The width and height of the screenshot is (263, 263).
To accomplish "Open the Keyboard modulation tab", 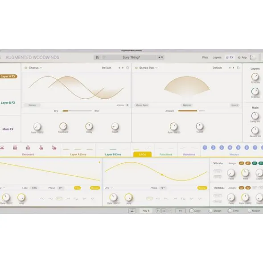I will click(28, 154).
